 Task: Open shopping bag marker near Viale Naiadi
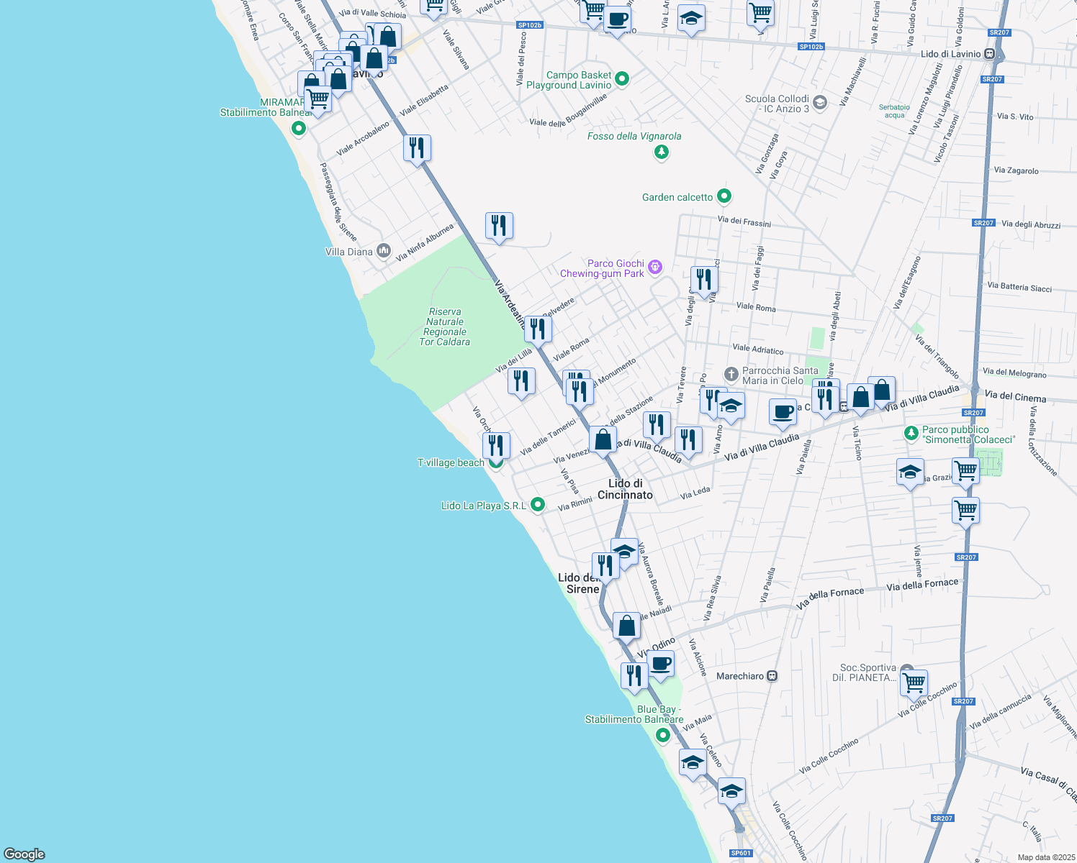pos(627,627)
